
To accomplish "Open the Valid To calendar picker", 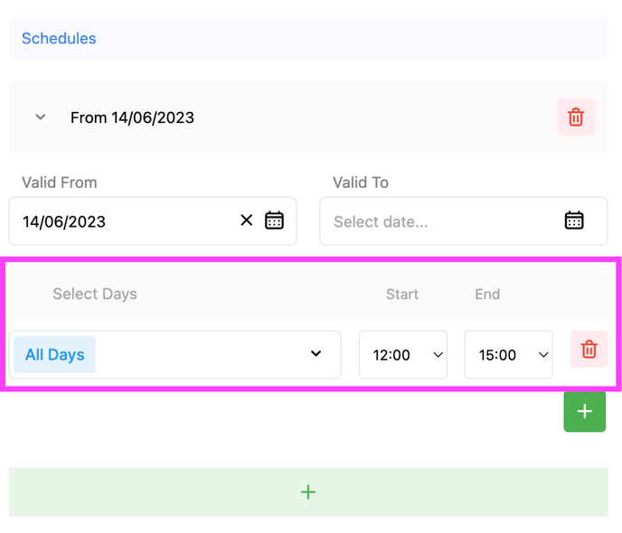I will [x=574, y=220].
